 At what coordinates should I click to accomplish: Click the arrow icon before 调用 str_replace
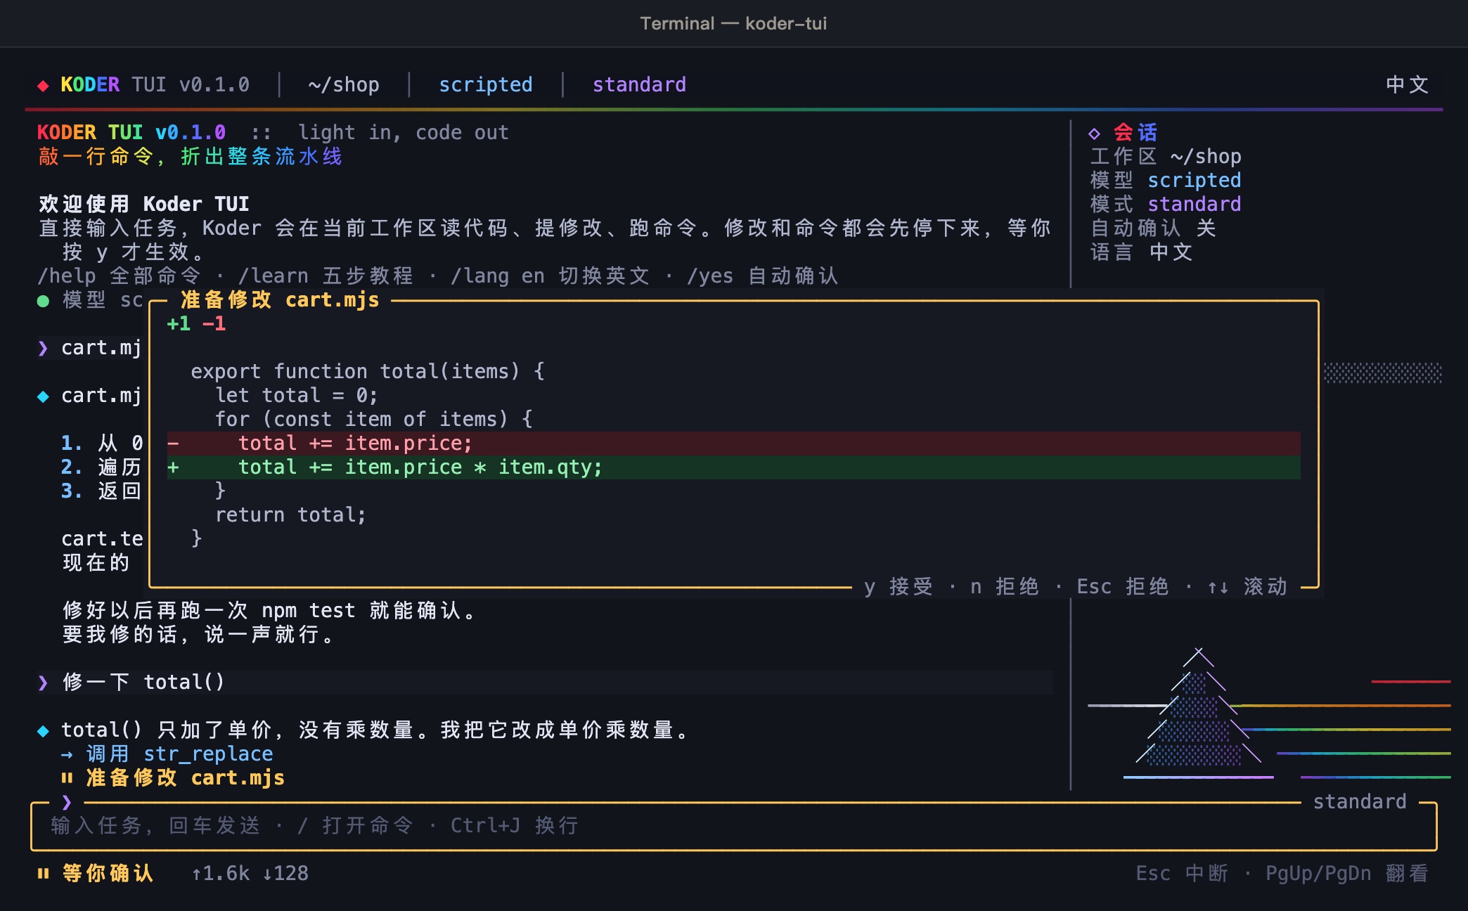click(67, 754)
